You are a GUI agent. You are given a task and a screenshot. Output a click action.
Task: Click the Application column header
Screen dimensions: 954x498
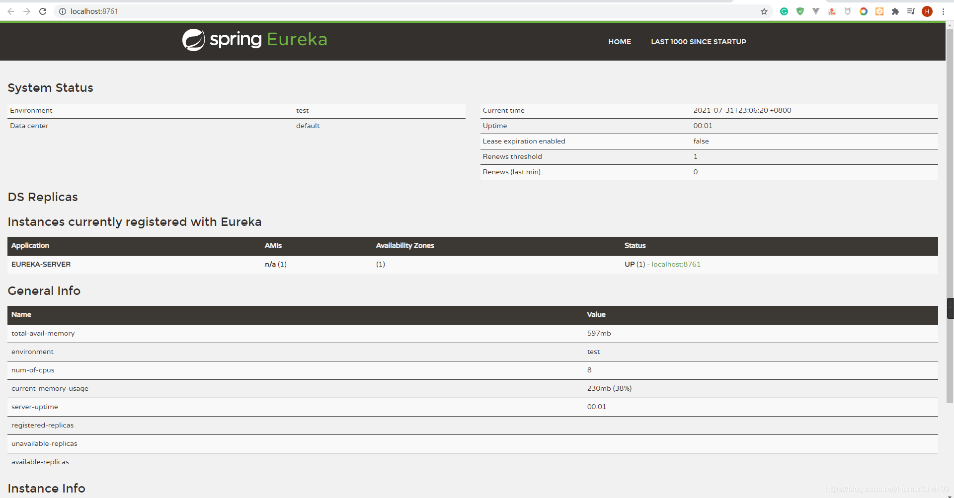pos(30,245)
